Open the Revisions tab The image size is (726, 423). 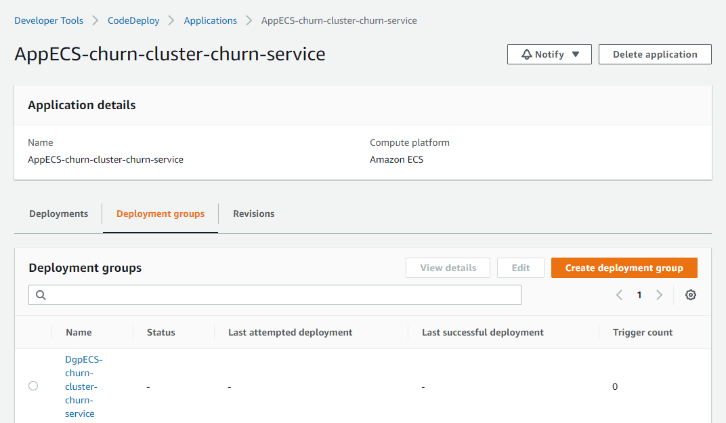click(x=254, y=214)
